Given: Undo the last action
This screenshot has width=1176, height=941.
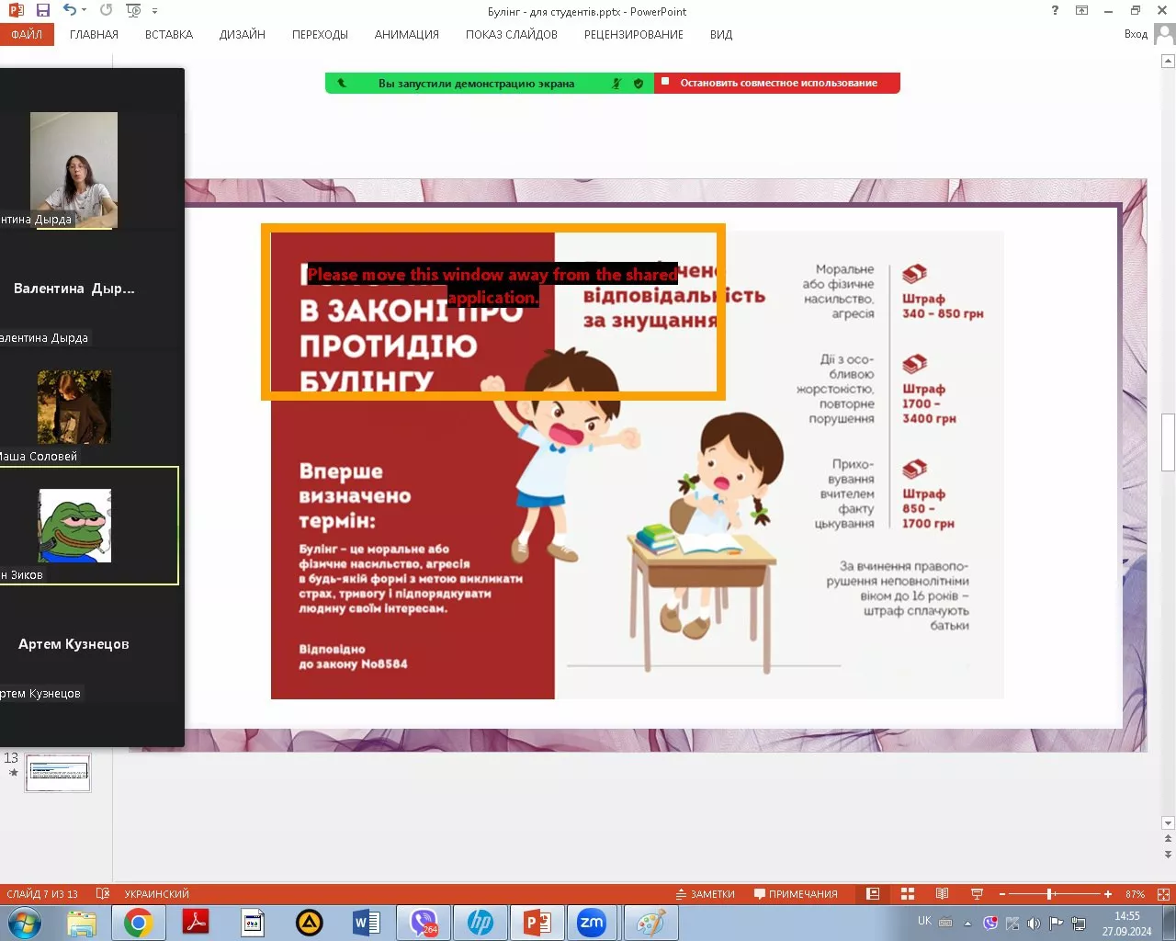Looking at the screenshot, I should pos(70,10).
